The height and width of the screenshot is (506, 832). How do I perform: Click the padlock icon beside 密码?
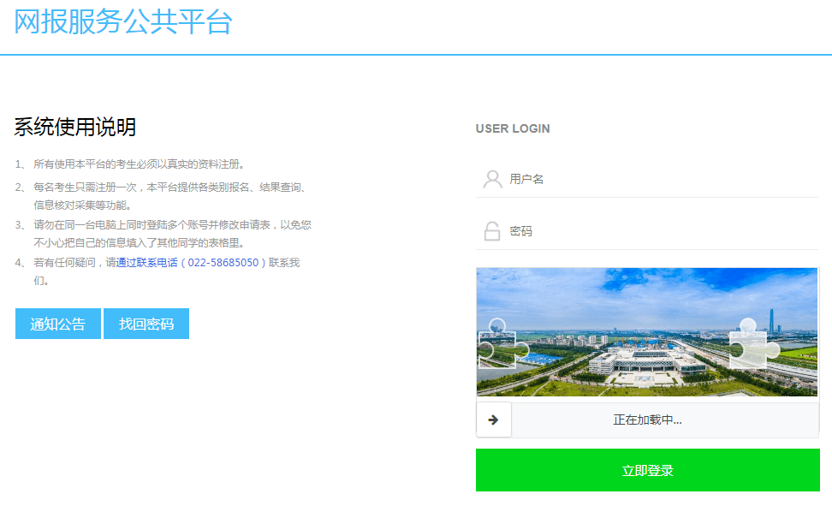[492, 231]
